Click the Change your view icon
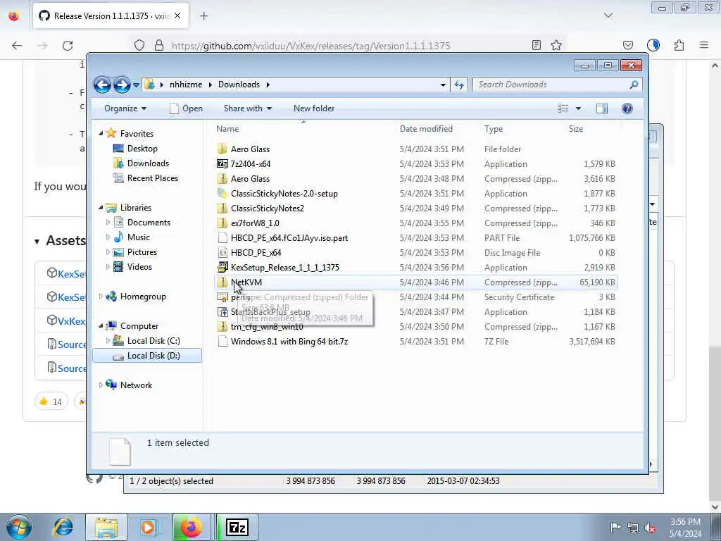Viewport: 721px width, 541px height. [x=563, y=108]
